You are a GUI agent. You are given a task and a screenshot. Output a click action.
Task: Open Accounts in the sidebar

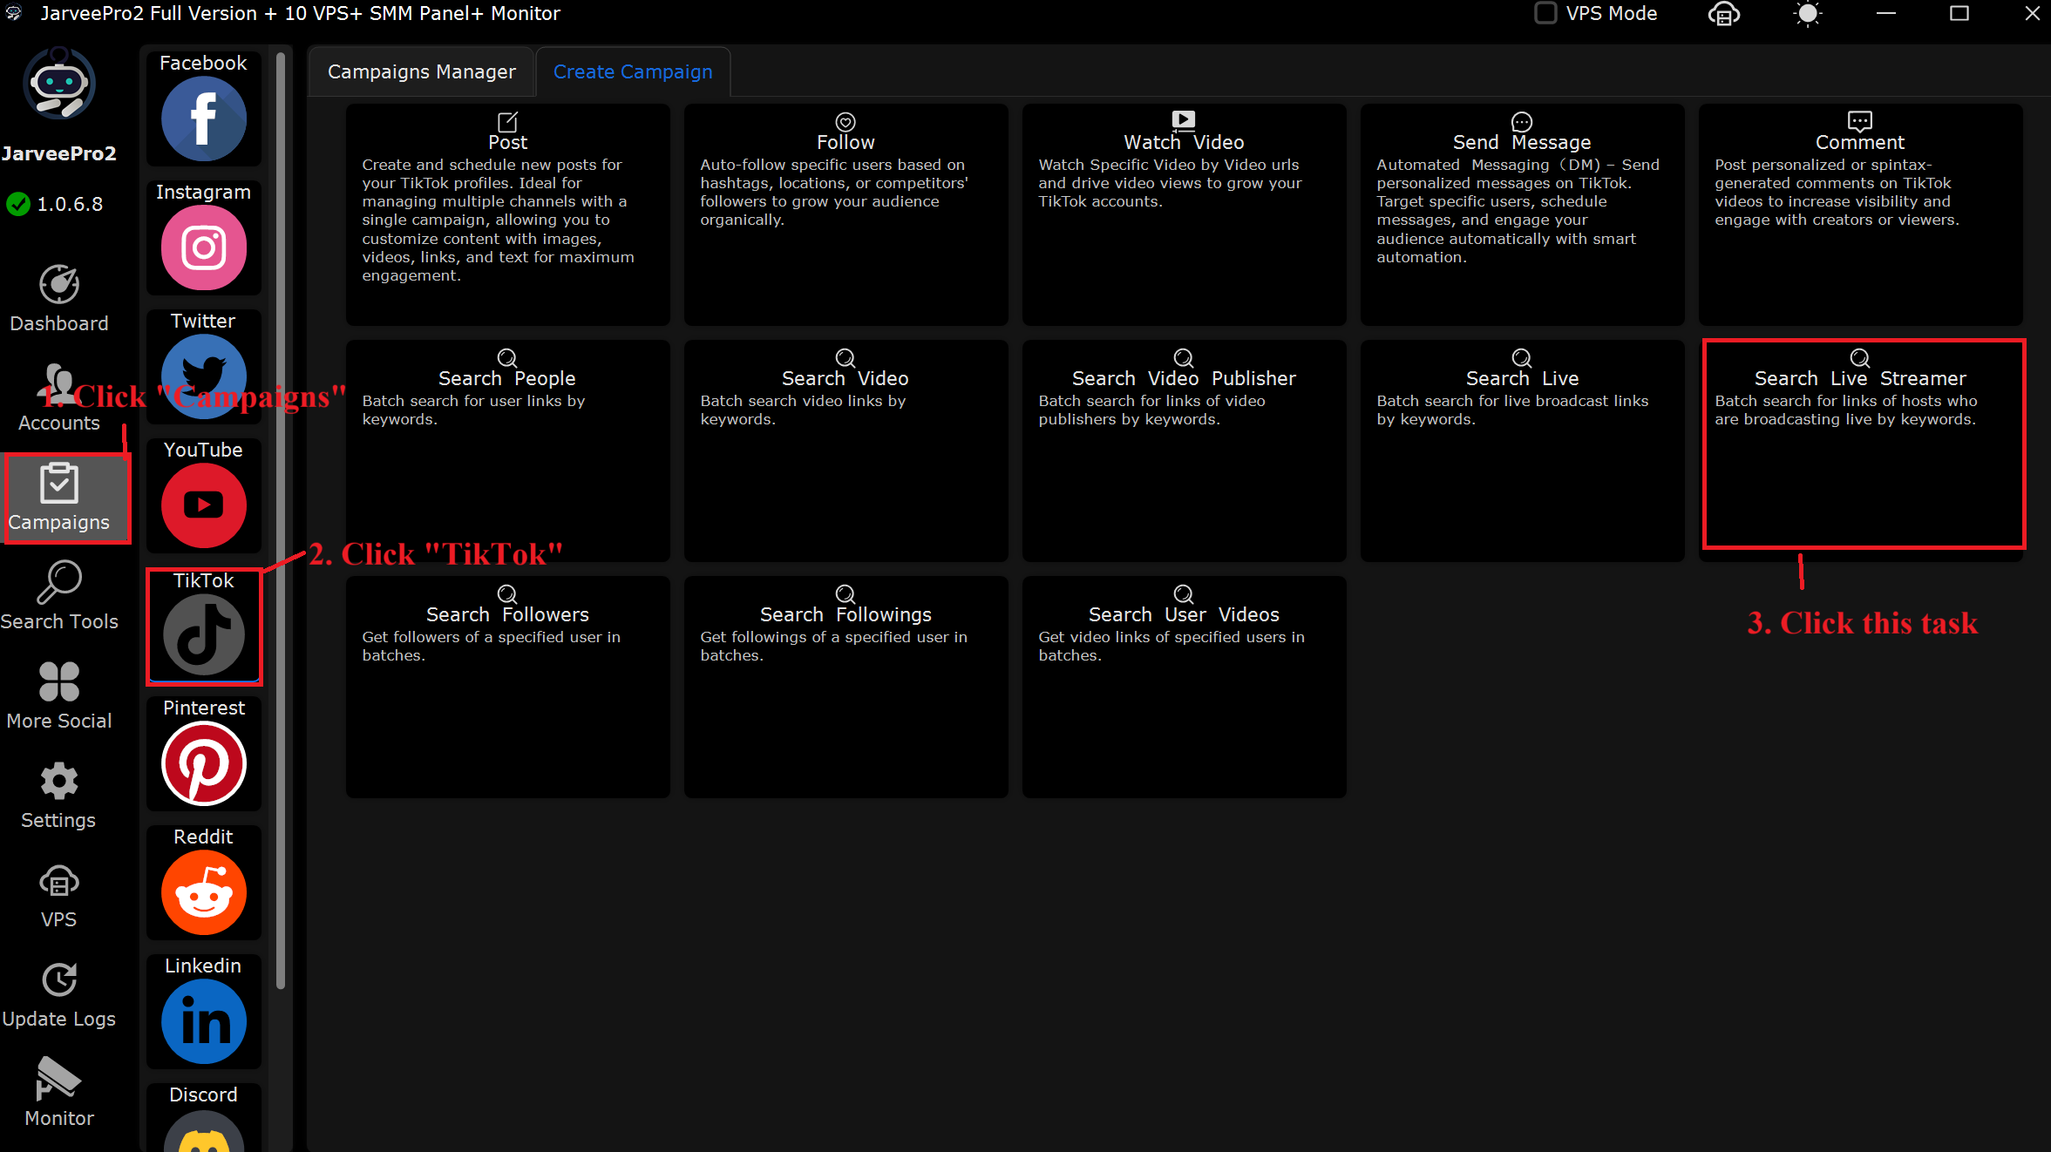pyautogui.click(x=59, y=398)
